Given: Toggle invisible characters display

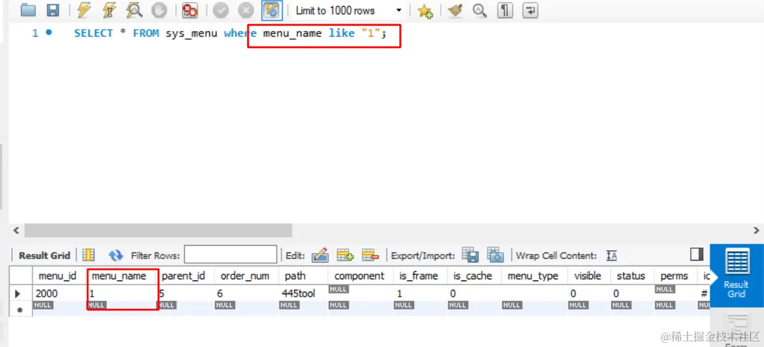Looking at the screenshot, I should coord(505,11).
